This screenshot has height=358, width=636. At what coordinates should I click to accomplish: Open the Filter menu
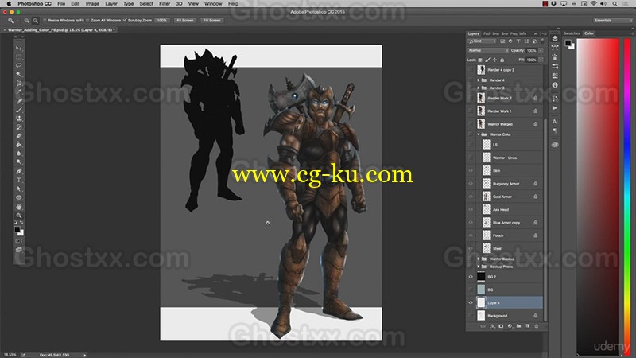tap(165, 4)
